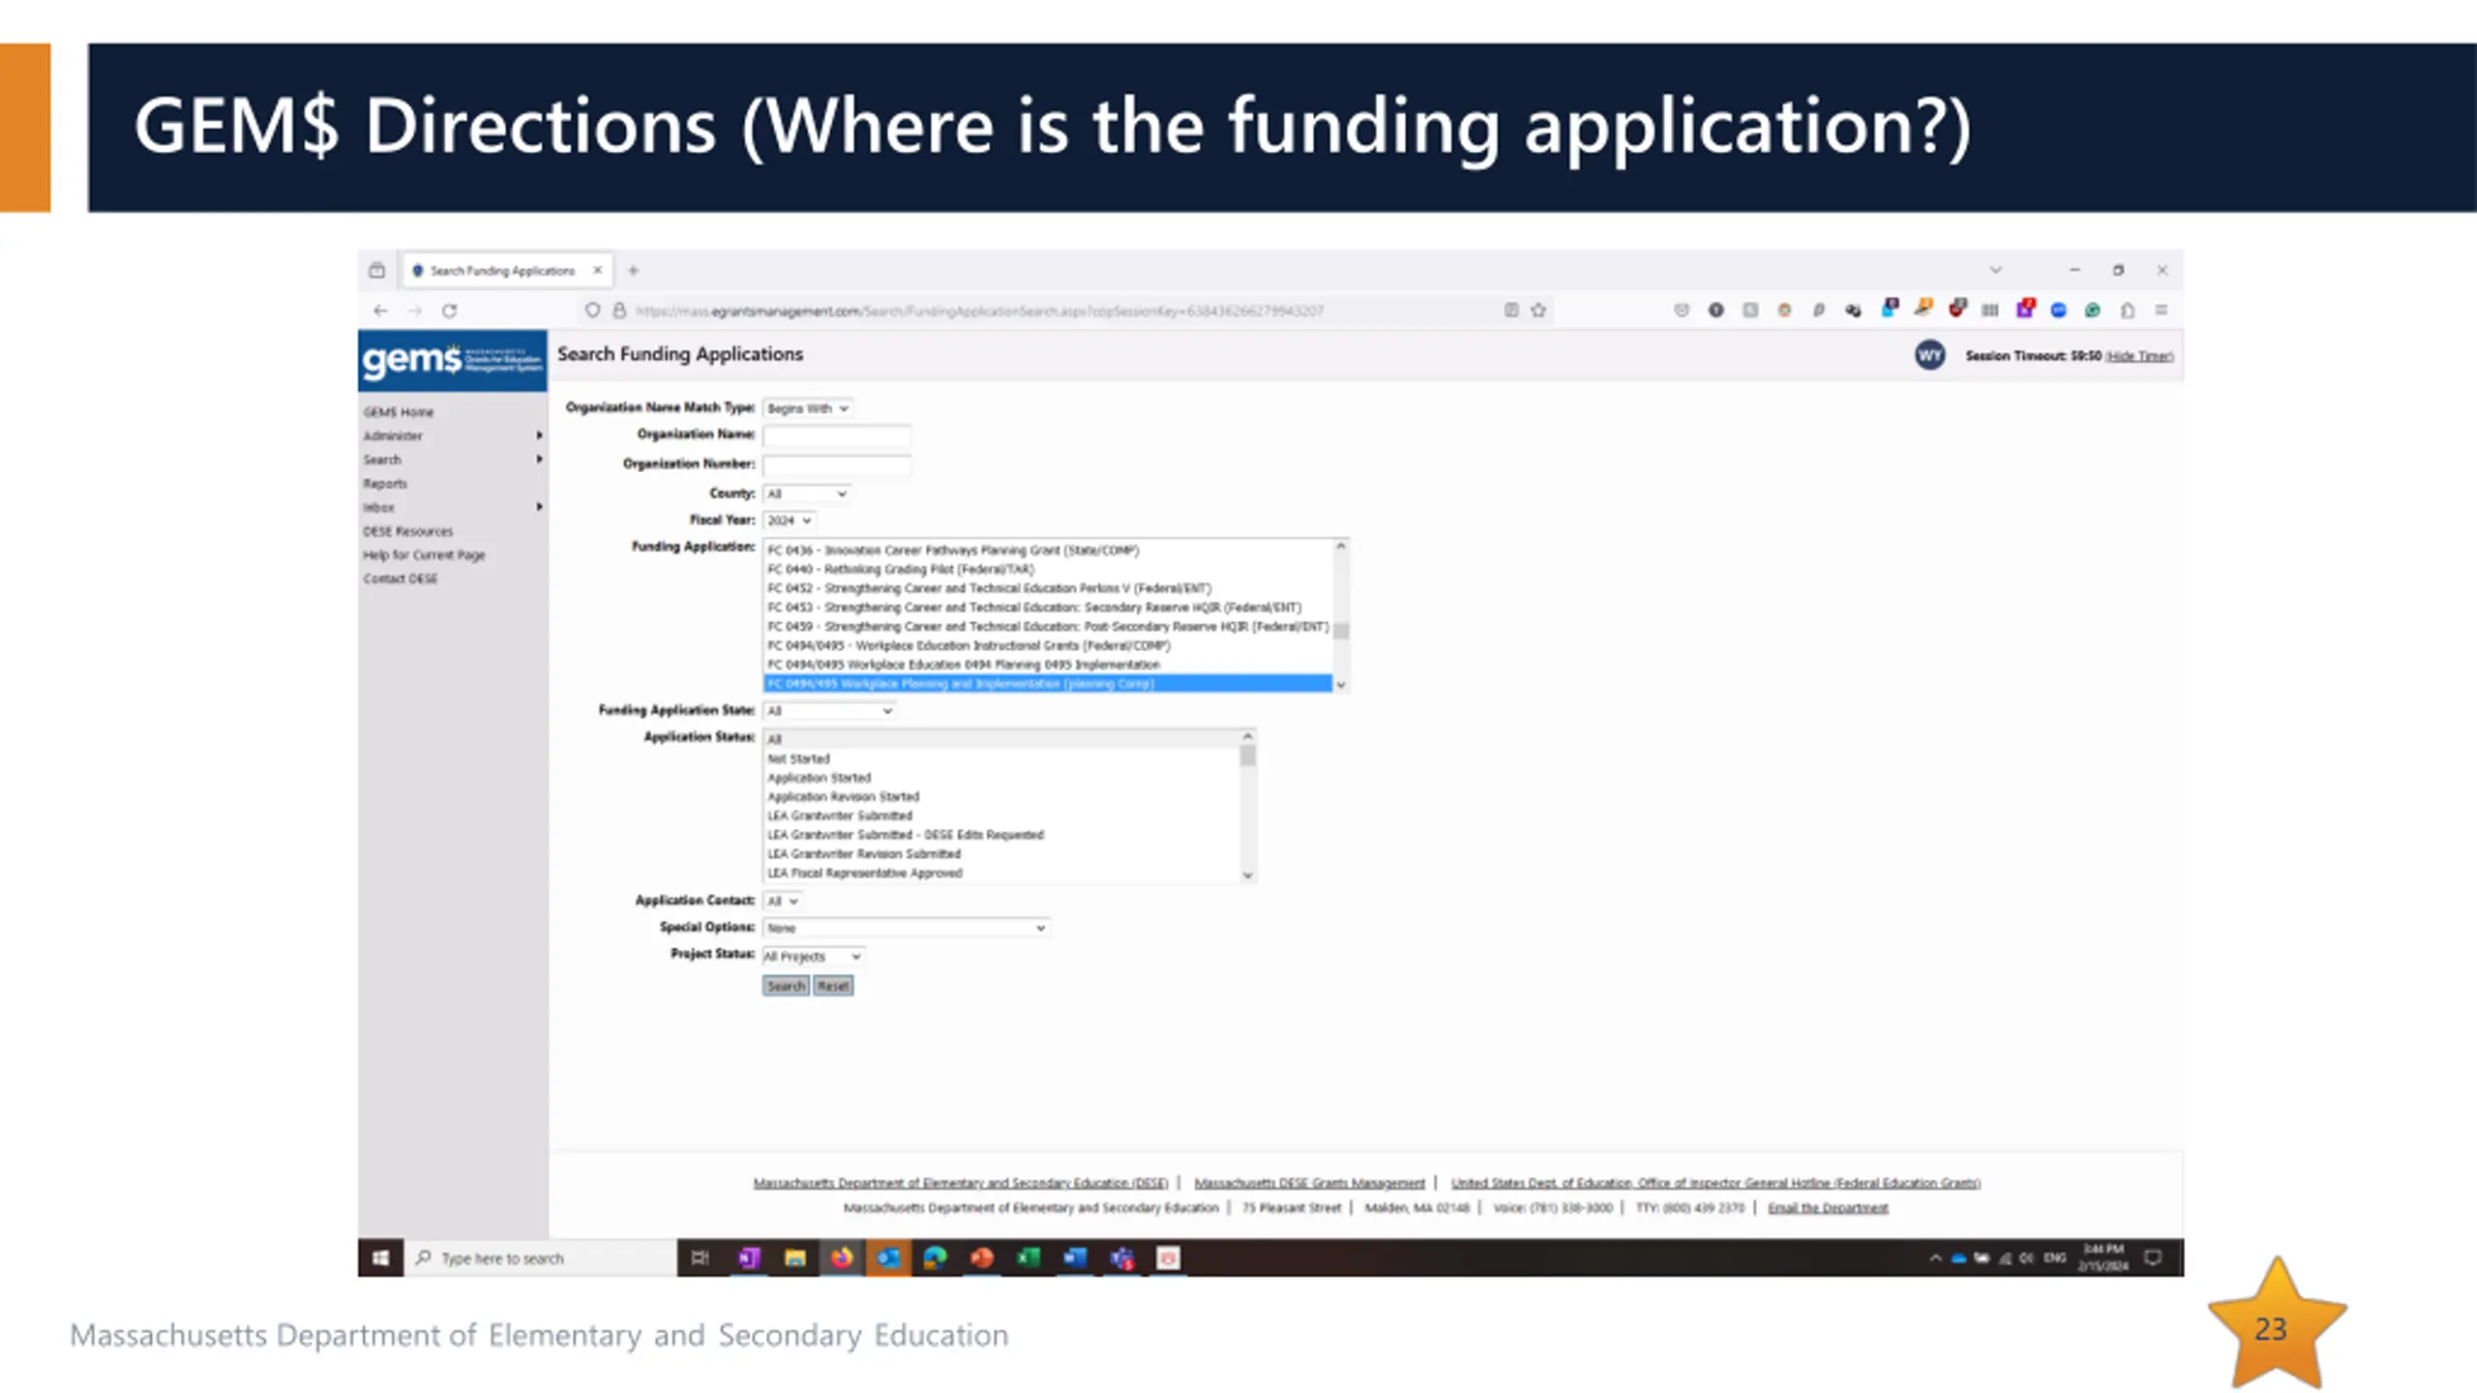Viewport: 2477px width, 1393px height.
Task: Go to GEM$ Home in the sidebar
Action: click(x=399, y=412)
